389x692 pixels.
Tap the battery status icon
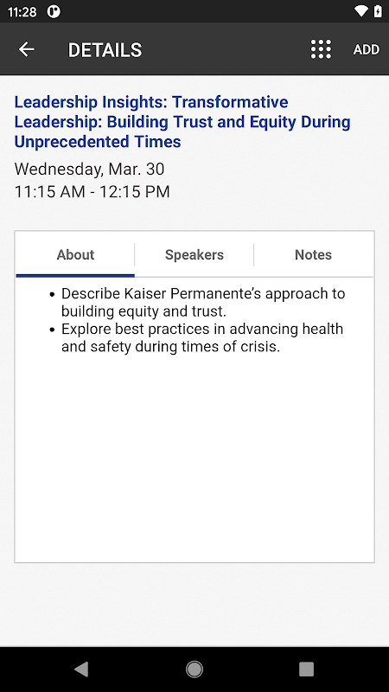click(x=378, y=11)
